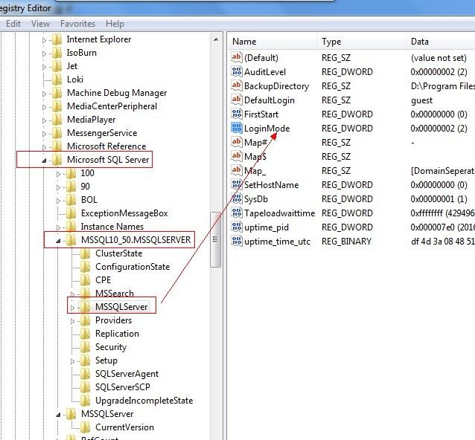Click the Map_ string icon

[x=237, y=170]
